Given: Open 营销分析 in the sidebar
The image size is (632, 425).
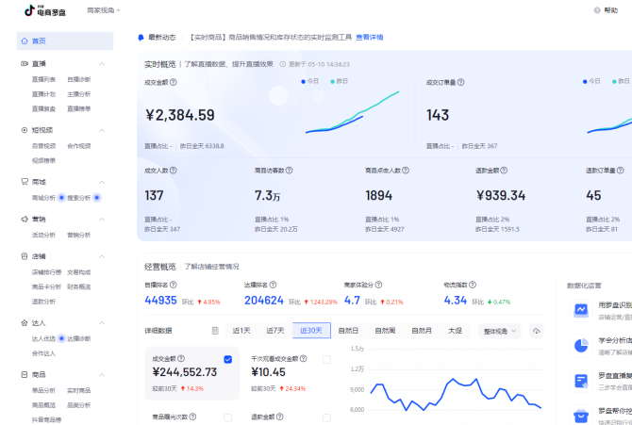Looking at the screenshot, I should point(79,235).
